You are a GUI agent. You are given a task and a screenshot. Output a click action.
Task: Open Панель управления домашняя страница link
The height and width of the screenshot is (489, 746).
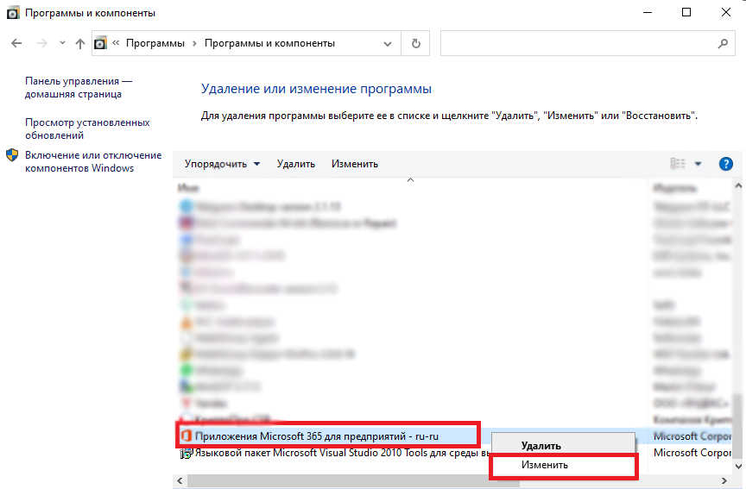click(x=78, y=86)
